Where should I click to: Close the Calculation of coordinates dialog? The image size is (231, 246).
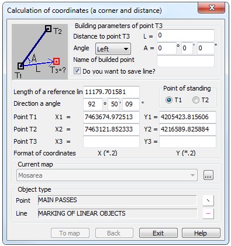211,8
